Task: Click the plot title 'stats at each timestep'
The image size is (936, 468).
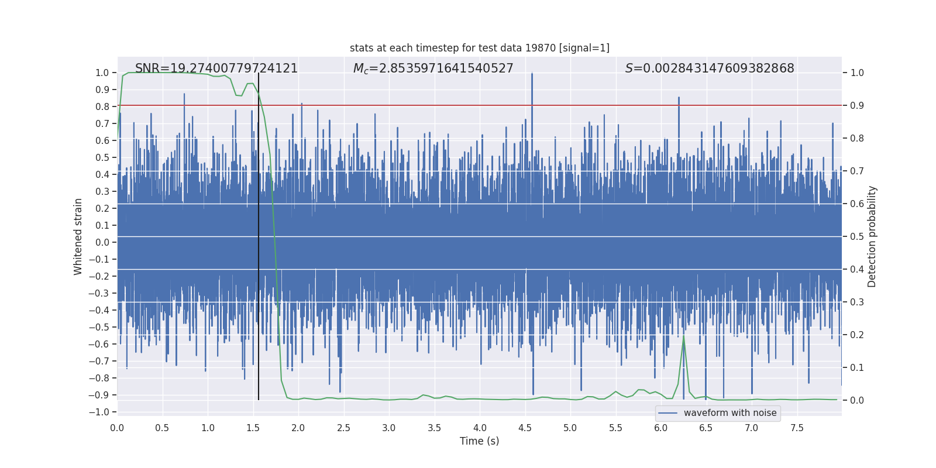Action: [x=480, y=48]
